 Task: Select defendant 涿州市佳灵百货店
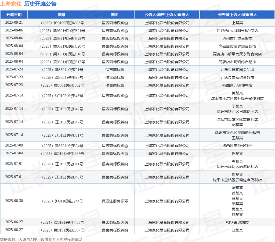(237, 38)
